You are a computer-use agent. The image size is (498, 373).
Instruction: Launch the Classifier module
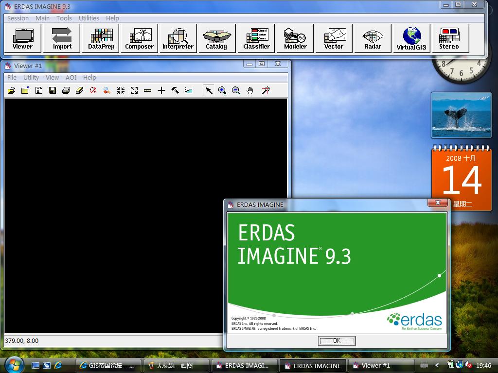click(256, 38)
